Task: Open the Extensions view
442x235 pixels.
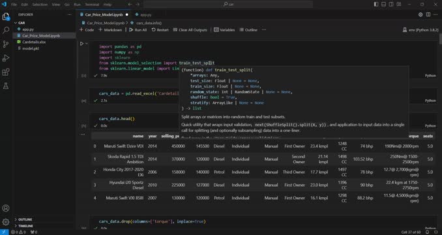Action: [6, 72]
